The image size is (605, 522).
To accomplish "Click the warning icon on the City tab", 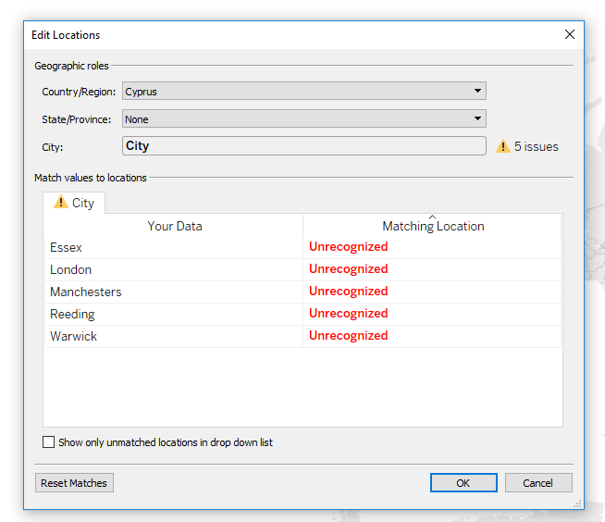I will [x=60, y=202].
